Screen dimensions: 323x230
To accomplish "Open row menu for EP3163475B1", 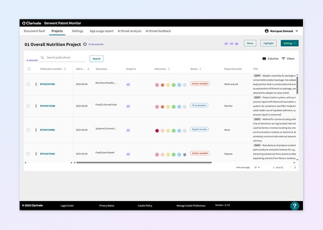I will coord(36,84).
